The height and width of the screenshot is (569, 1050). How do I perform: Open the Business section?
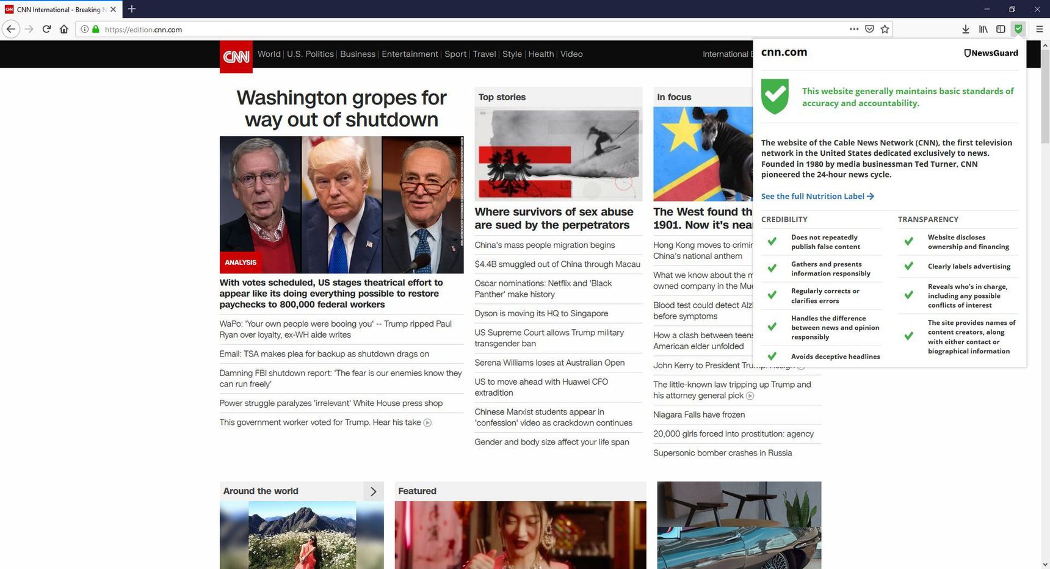[x=358, y=54]
